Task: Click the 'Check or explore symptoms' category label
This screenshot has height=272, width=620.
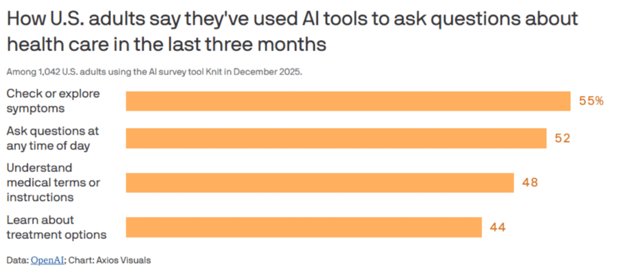Action: click(x=53, y=102)
